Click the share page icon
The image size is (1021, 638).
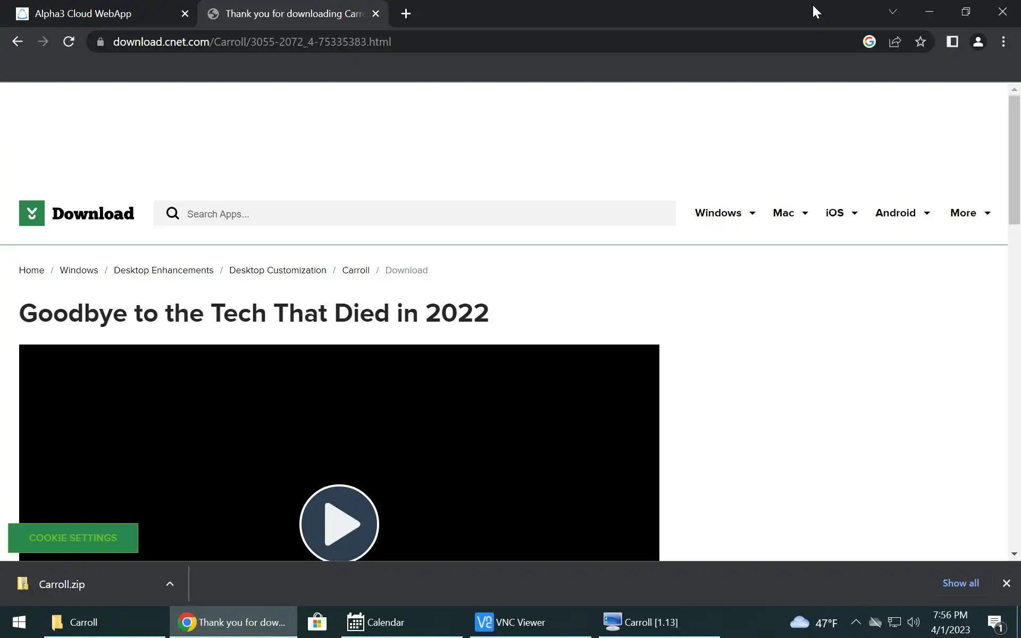pos(895,41)
